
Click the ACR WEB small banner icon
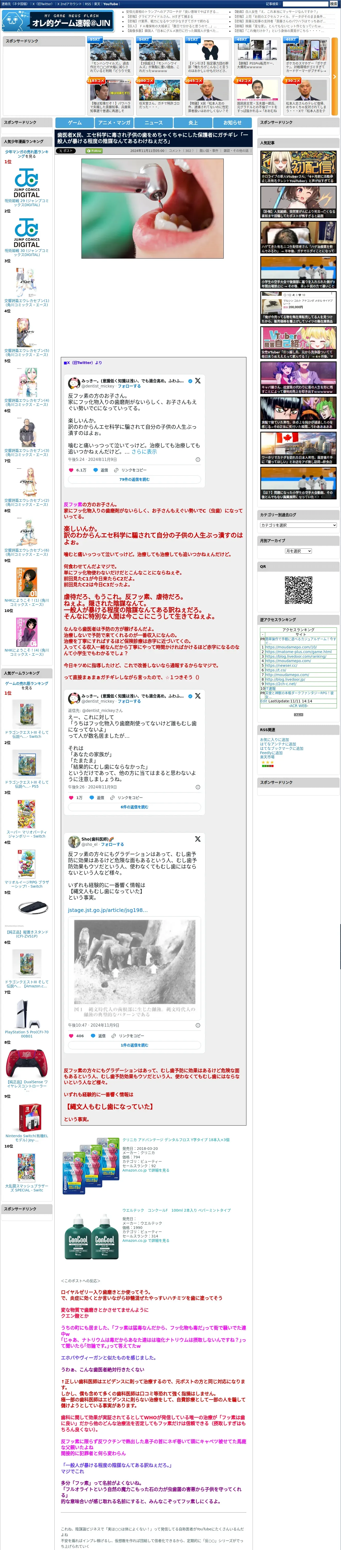pos(298,714)
